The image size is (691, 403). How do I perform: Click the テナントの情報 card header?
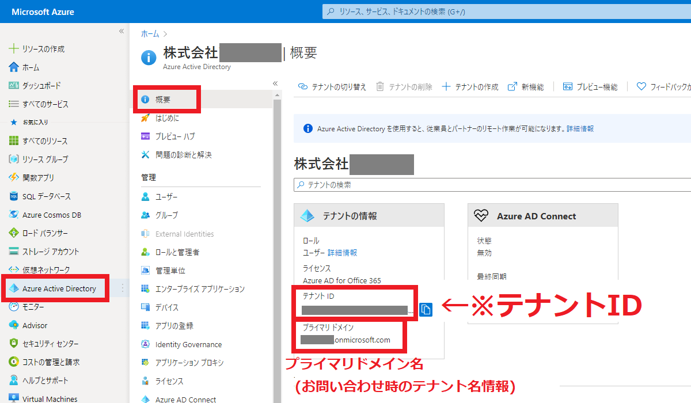click(x=369, y=216)
